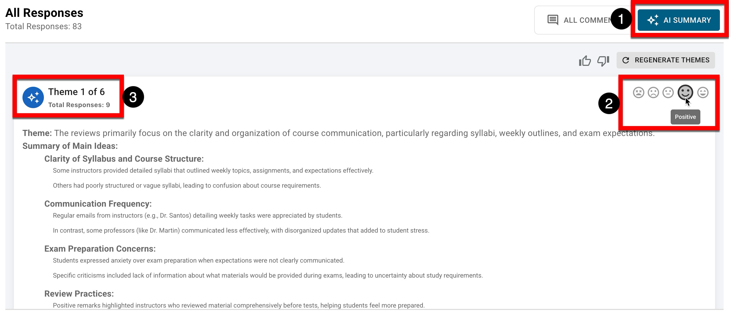The image size is (729, 318).
Task: Click the blue sparkle theme icon
Action: [33, 97]
